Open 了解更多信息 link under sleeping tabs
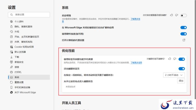The image size is (196, 110). (136, 63)
